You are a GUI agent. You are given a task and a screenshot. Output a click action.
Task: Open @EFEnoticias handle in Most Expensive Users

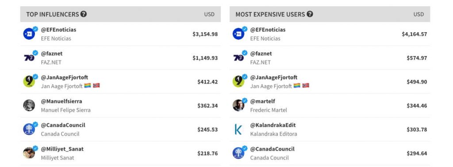(x=268, y=30)
